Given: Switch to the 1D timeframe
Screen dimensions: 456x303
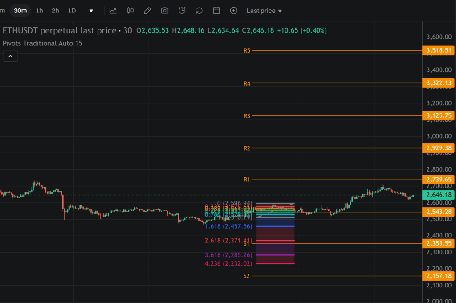Looking at the screenshot, I should click(72, 11).
